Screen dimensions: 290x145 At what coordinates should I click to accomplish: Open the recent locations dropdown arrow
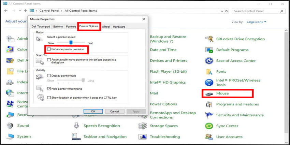click(x=20, y=11)
